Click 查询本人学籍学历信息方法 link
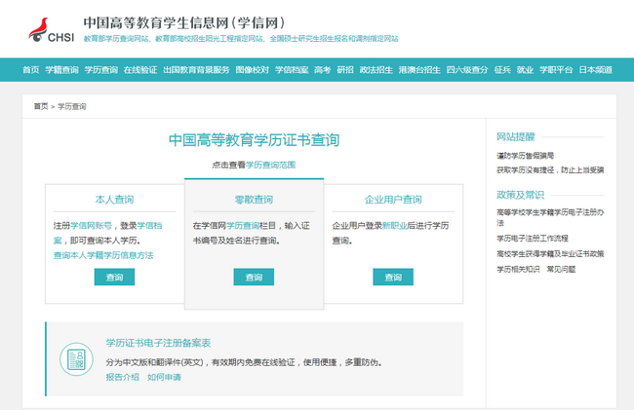Image resolution: width=634 pixels, height=410 pixels. coord(103,255)
